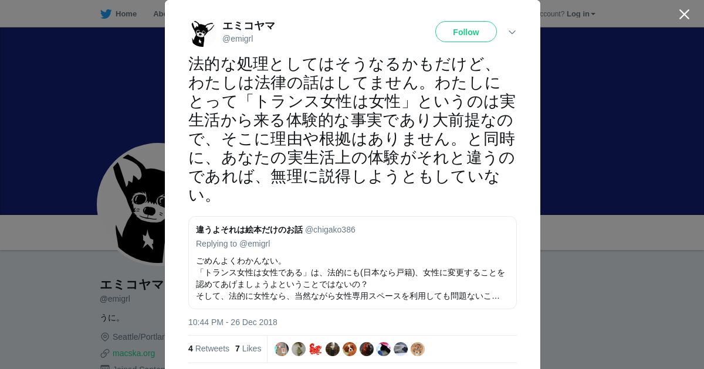Expand the Log in dropdown

click(x=581, y=13)
